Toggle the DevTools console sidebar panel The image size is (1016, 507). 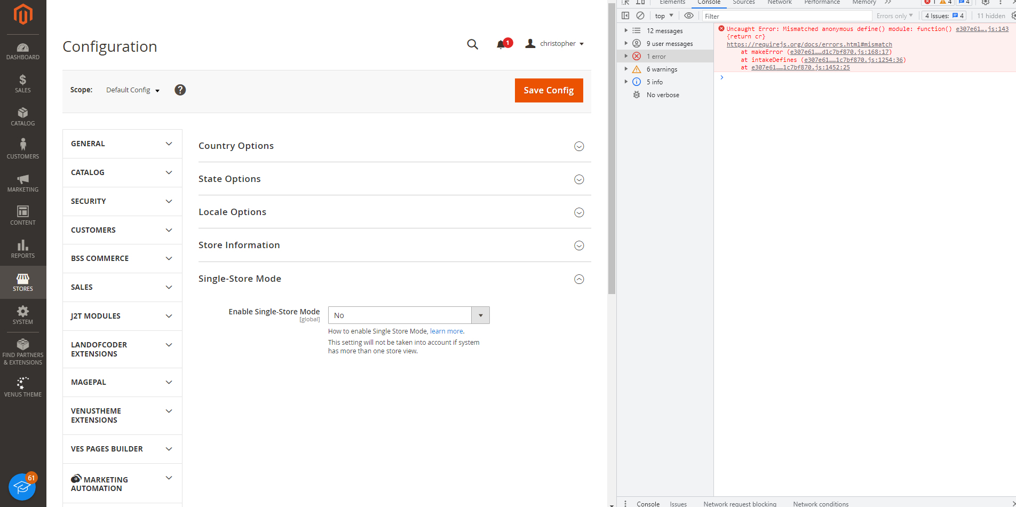tap(625, 16)
